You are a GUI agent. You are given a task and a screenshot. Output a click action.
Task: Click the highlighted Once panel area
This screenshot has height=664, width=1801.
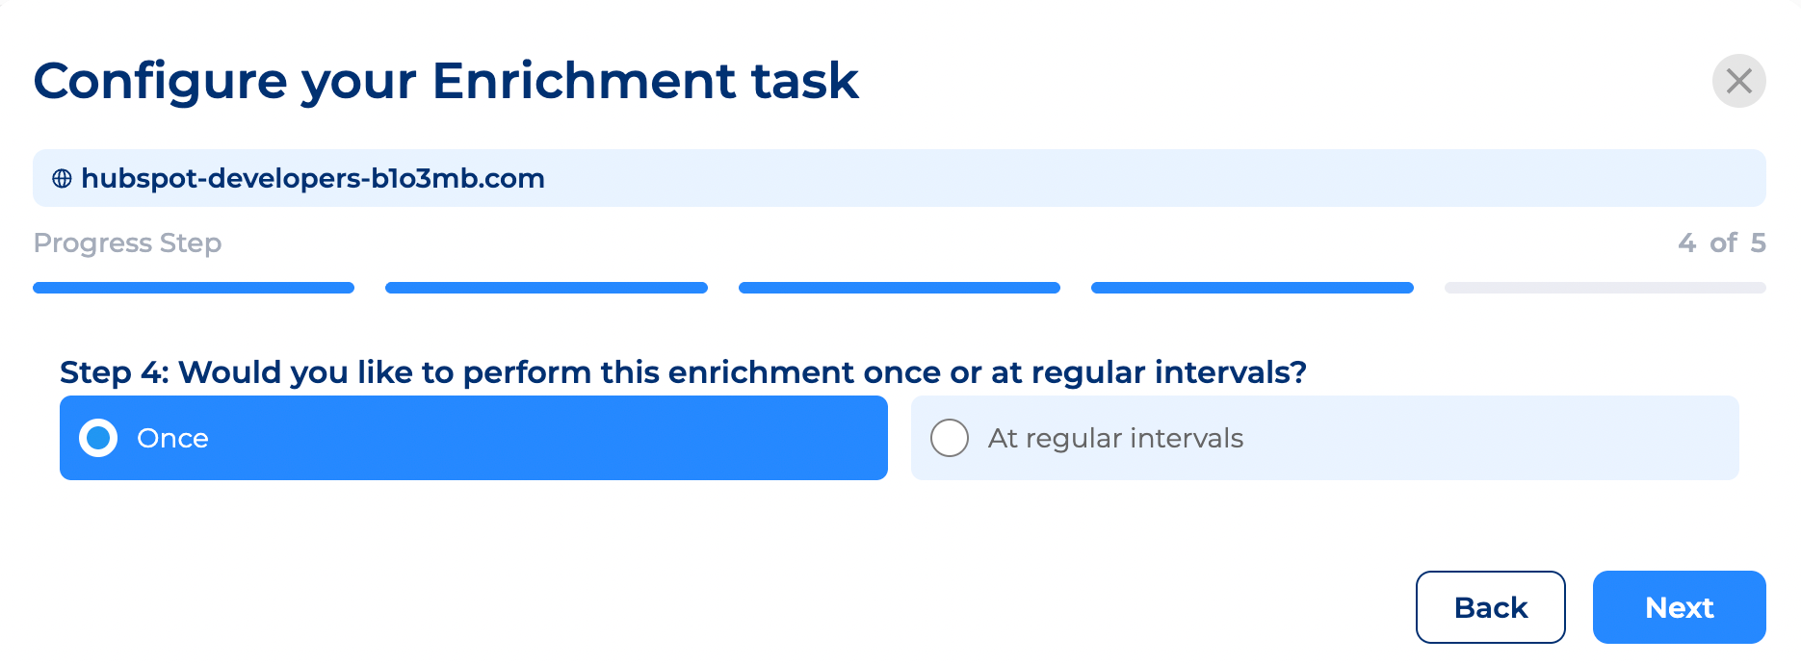[x=472, y=438]
